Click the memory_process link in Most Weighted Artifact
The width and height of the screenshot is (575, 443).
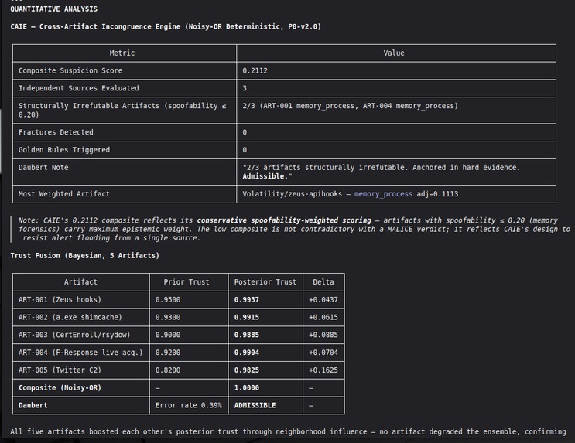(x=383, y=194)
